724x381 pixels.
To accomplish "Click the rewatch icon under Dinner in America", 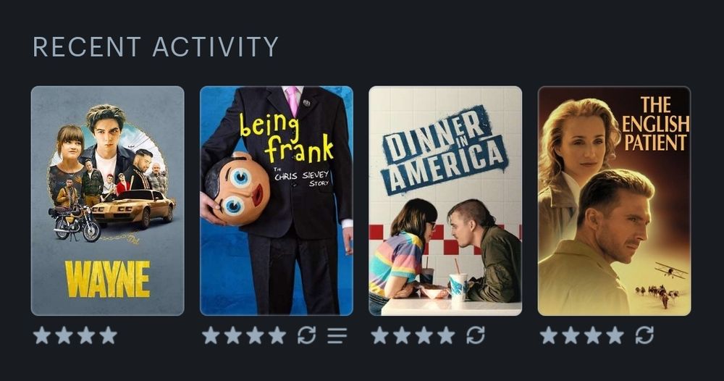I will click(x=476, y=335).
